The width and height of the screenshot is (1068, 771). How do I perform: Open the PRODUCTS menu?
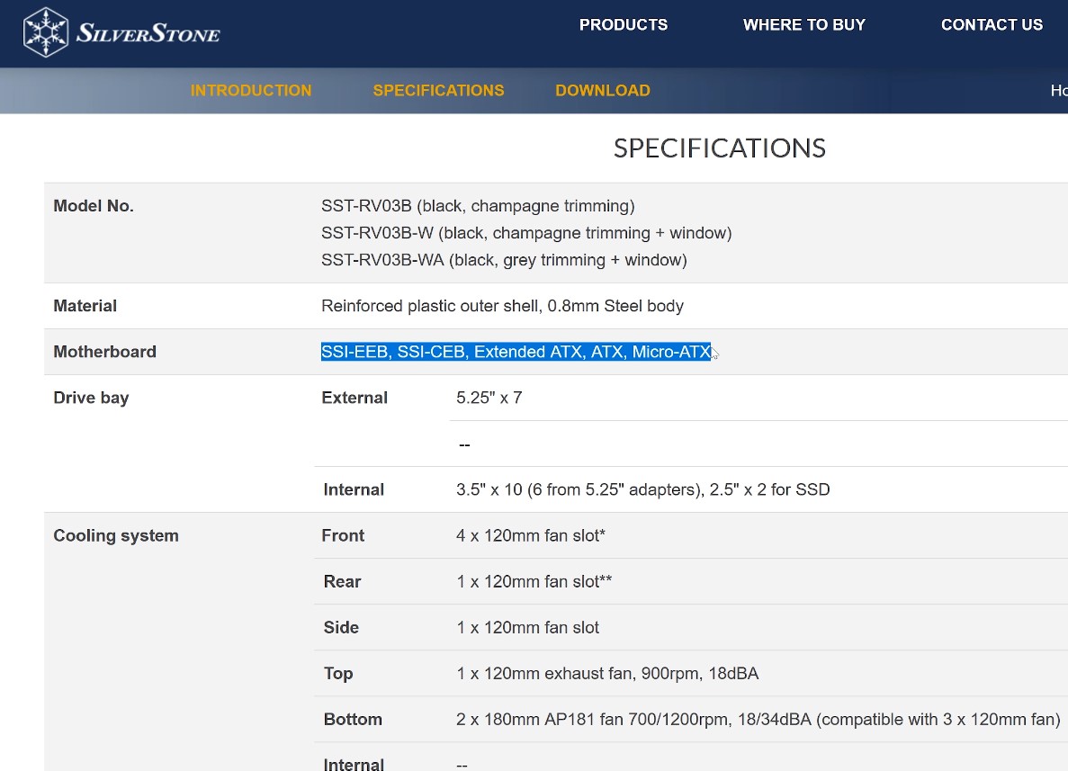623,25
